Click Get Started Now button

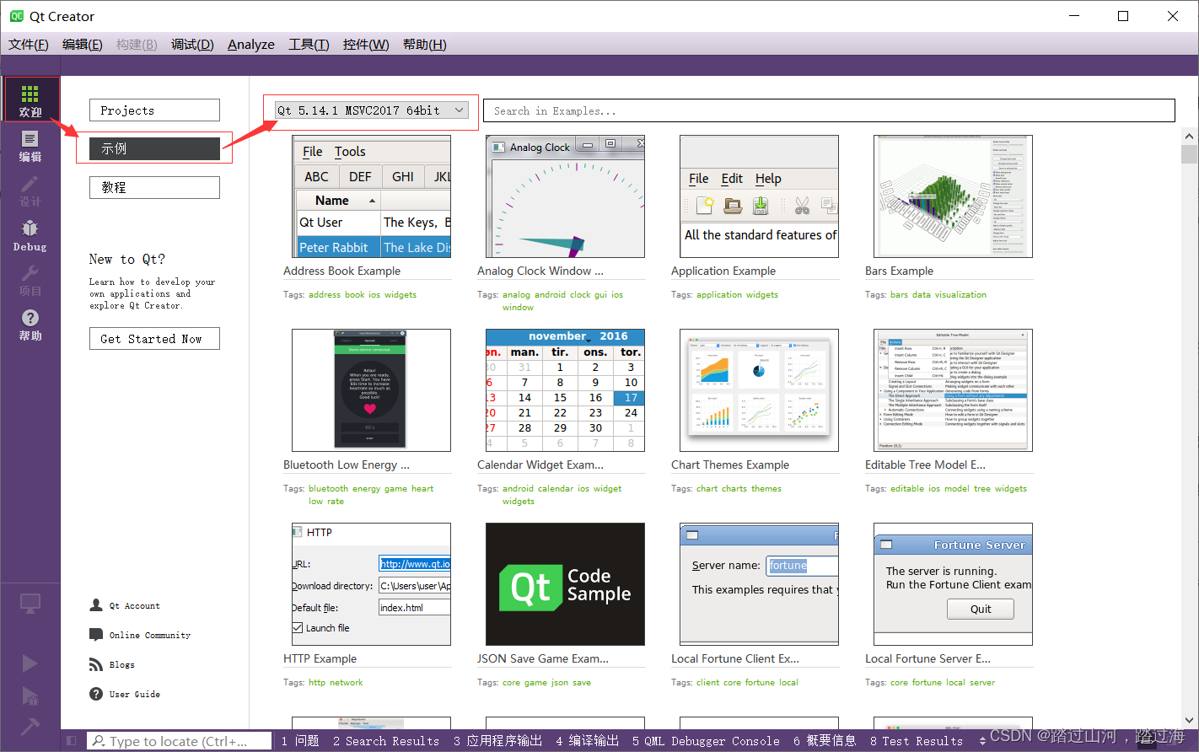click(154, 339)
